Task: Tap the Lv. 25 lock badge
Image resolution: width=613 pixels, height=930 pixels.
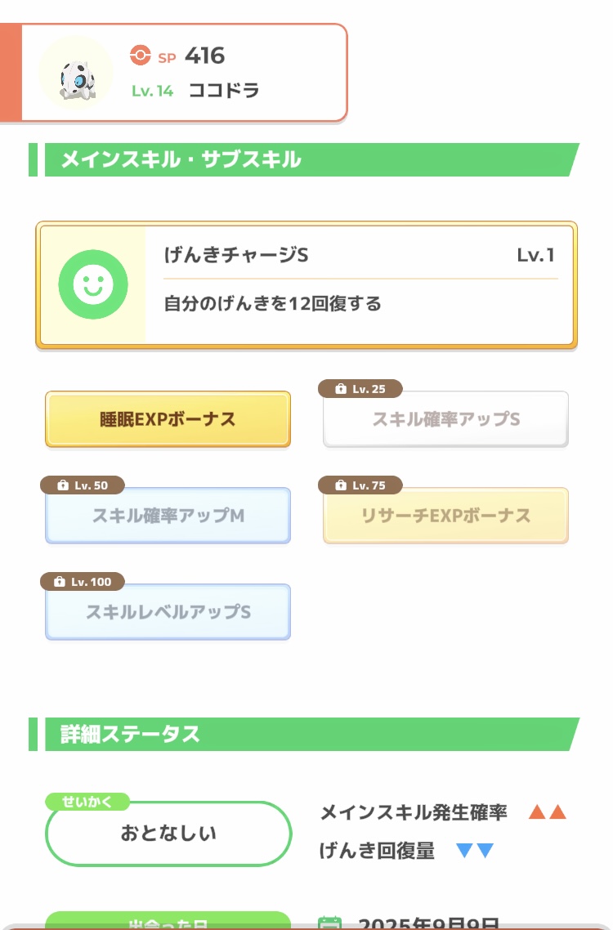Action: coord(360,389)
